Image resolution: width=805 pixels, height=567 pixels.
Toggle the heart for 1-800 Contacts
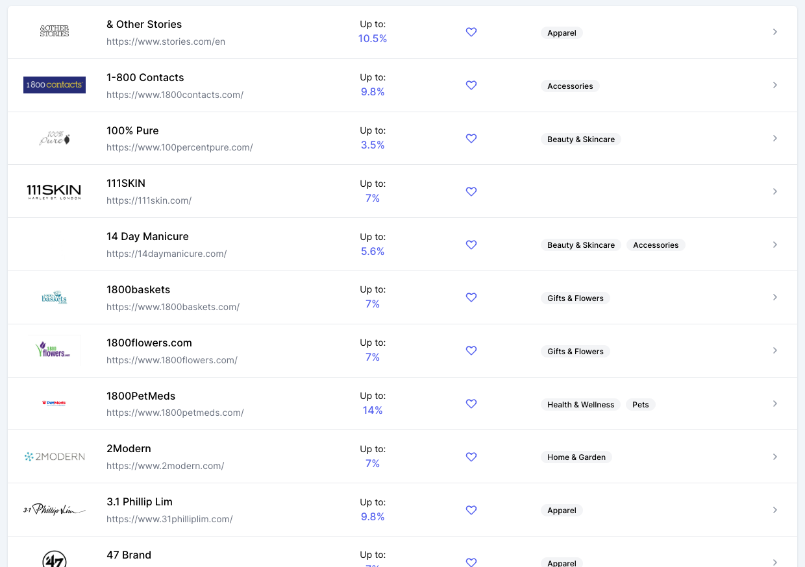pyautogui.click(x=471, y=85)
